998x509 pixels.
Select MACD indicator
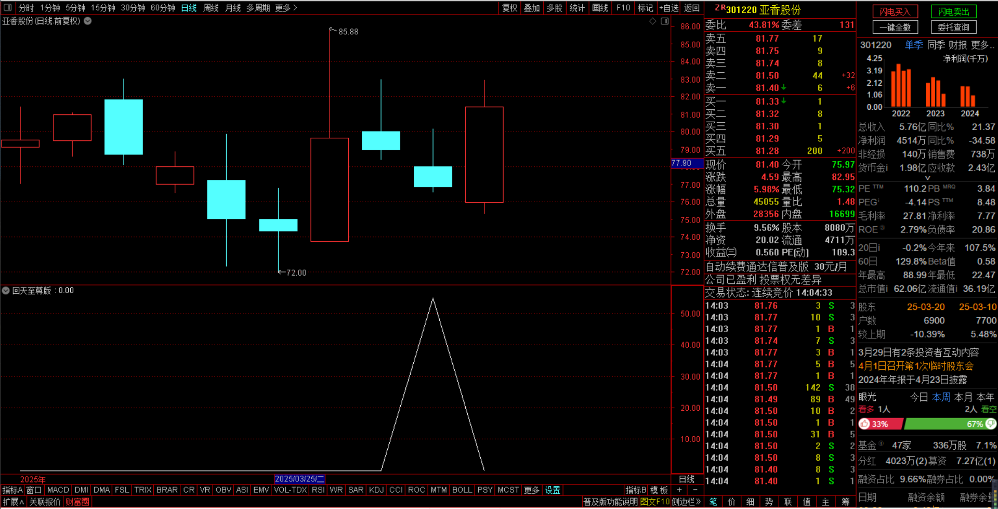coord(58,490)
